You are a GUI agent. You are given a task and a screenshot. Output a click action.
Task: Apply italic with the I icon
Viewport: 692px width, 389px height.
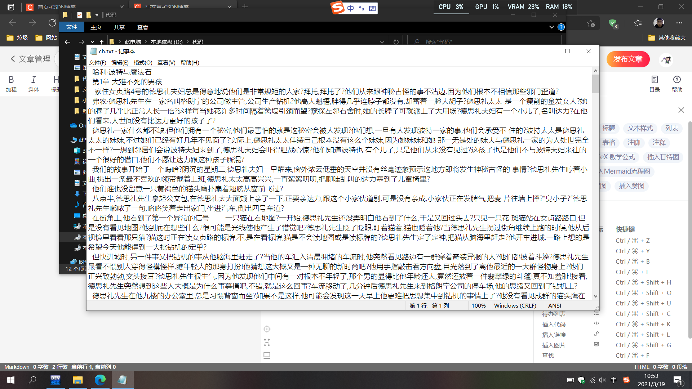coord(34,80)
